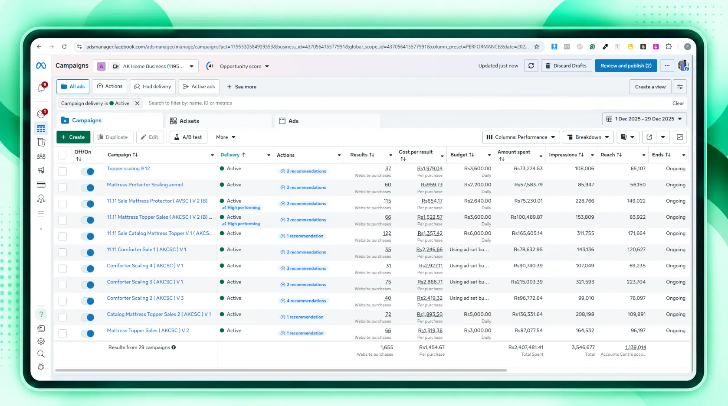
Task: Check the box for Mattress Topper Sales V 2 row
Action: tap(62, 333)
